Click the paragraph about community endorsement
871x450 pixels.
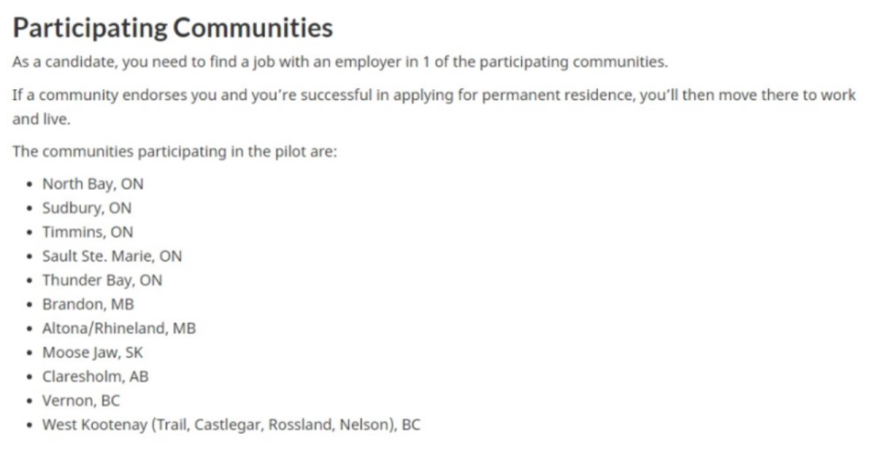point(434,107)
